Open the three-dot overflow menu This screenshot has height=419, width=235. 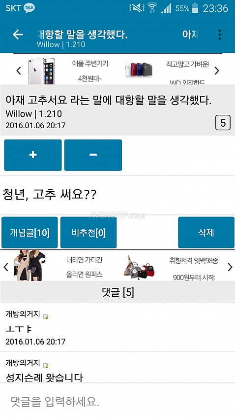coord(220,35)
